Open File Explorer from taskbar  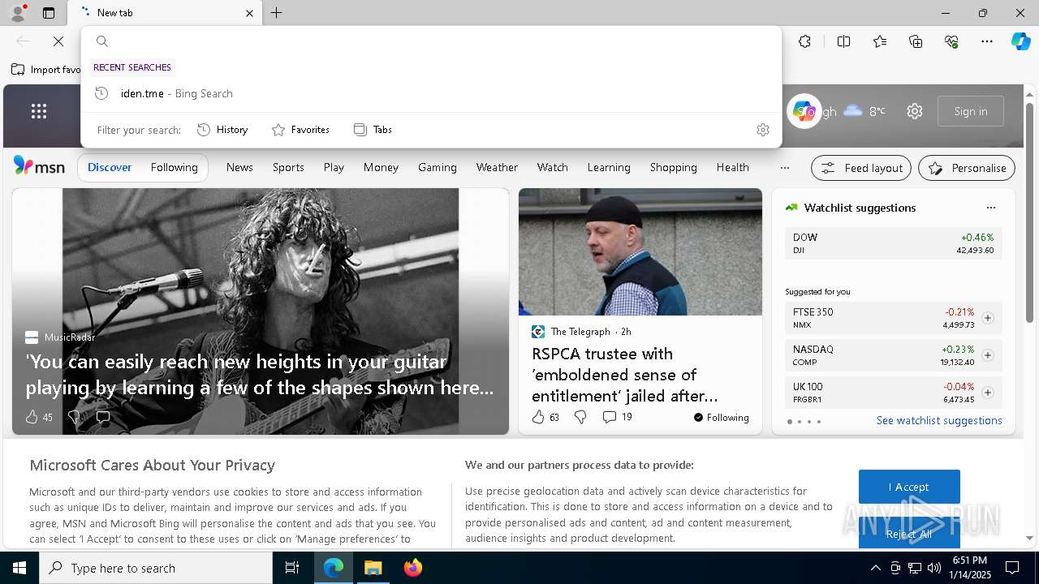click(373, 568)
